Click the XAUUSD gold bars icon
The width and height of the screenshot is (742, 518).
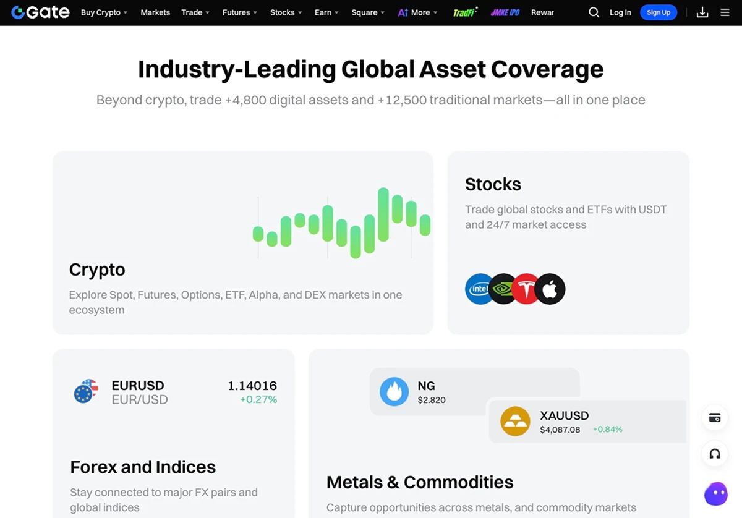pos(515,421)
